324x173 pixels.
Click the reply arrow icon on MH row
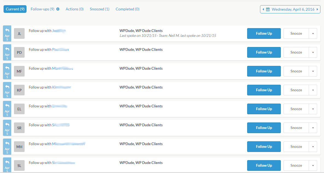click(7, 143)
